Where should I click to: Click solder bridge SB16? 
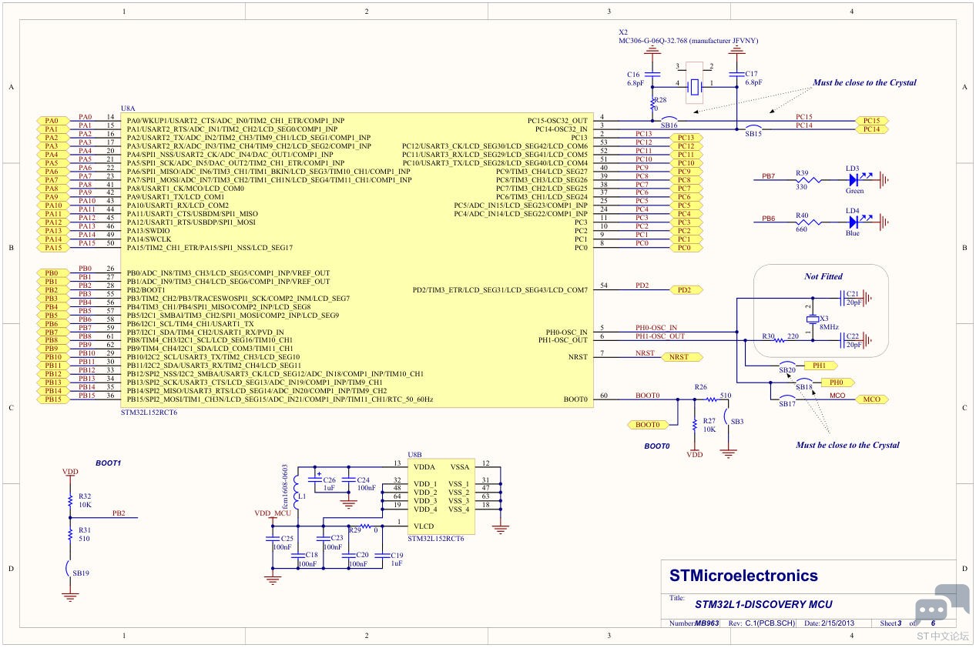(x=669, y=120)
